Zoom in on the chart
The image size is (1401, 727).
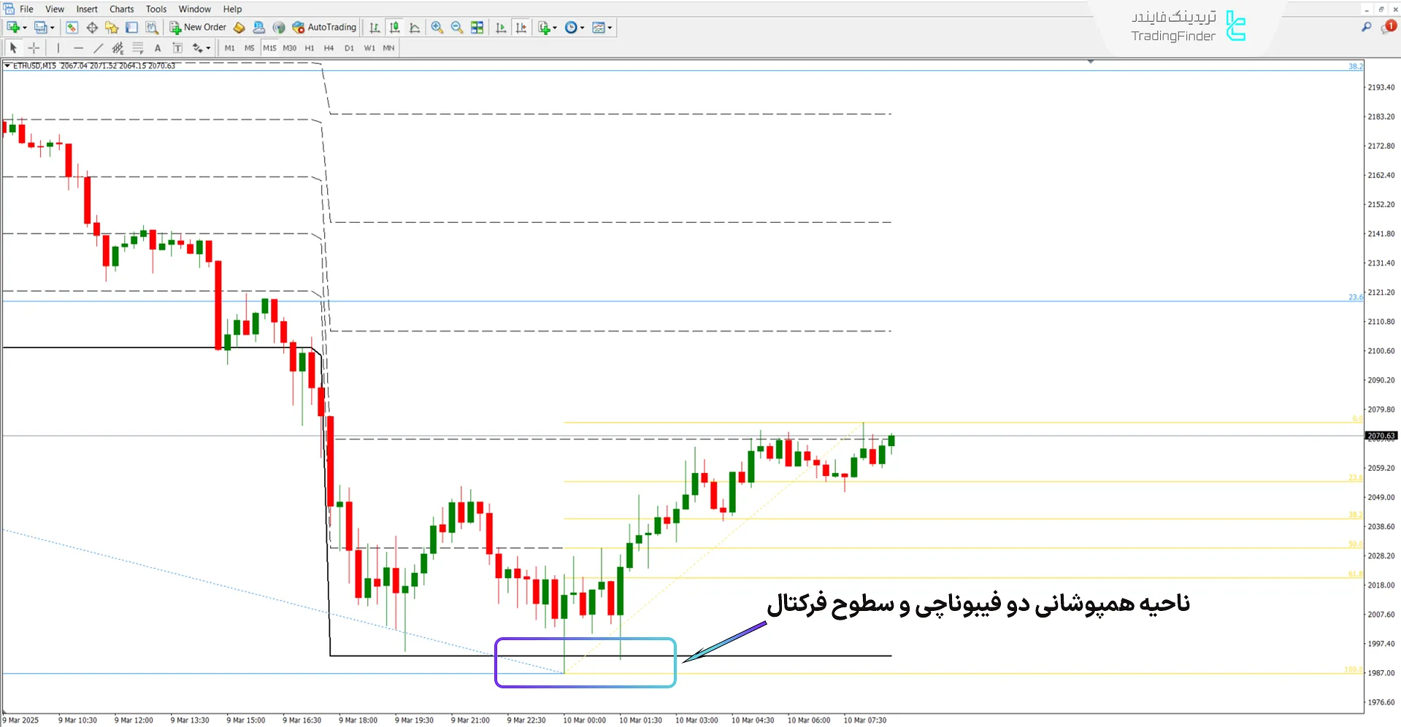(437, 27)
